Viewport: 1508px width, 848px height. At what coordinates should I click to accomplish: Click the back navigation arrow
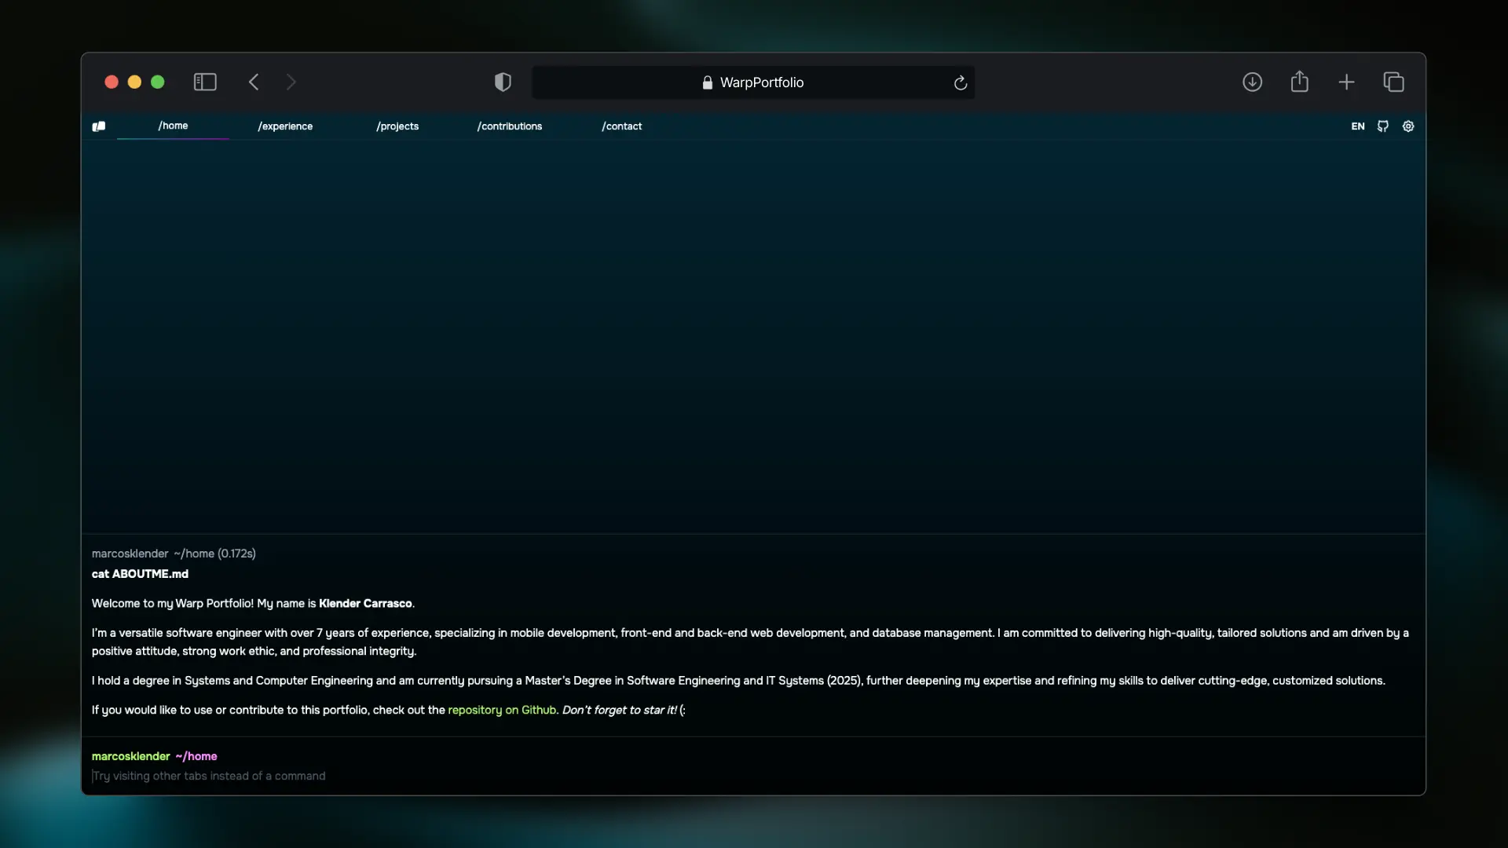pos(253,82)
